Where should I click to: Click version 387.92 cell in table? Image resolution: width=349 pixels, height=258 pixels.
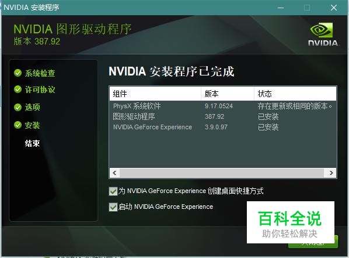tap(215, 116)
